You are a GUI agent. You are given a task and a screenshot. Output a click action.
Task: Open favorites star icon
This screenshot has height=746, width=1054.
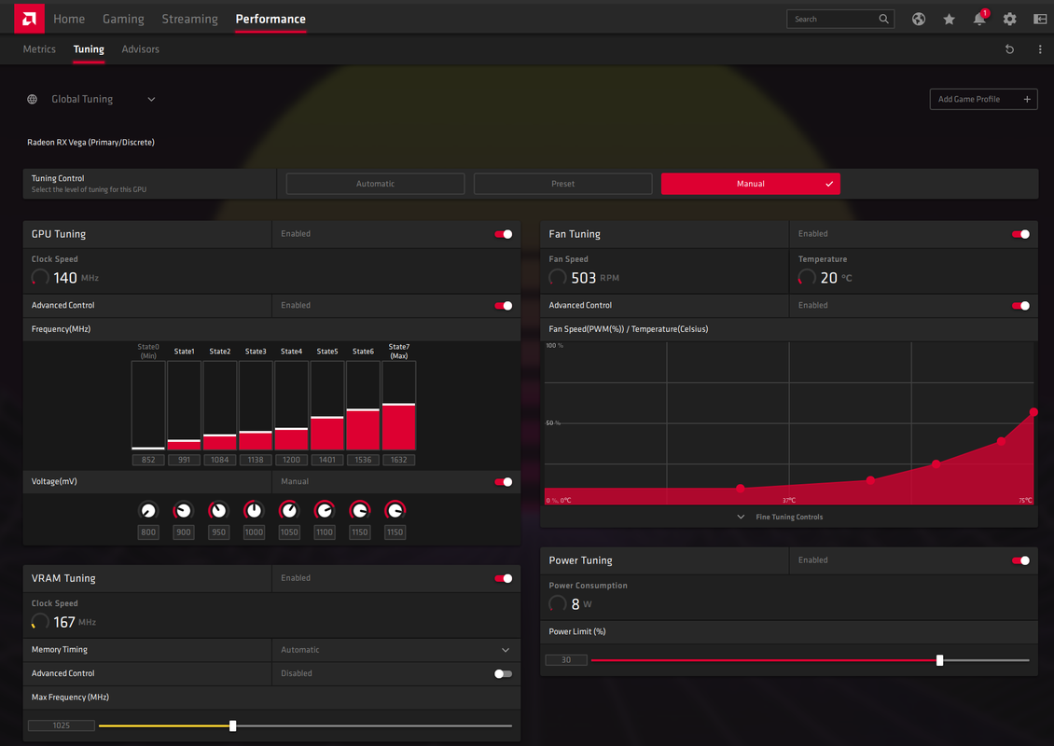[x=950, y=20]
